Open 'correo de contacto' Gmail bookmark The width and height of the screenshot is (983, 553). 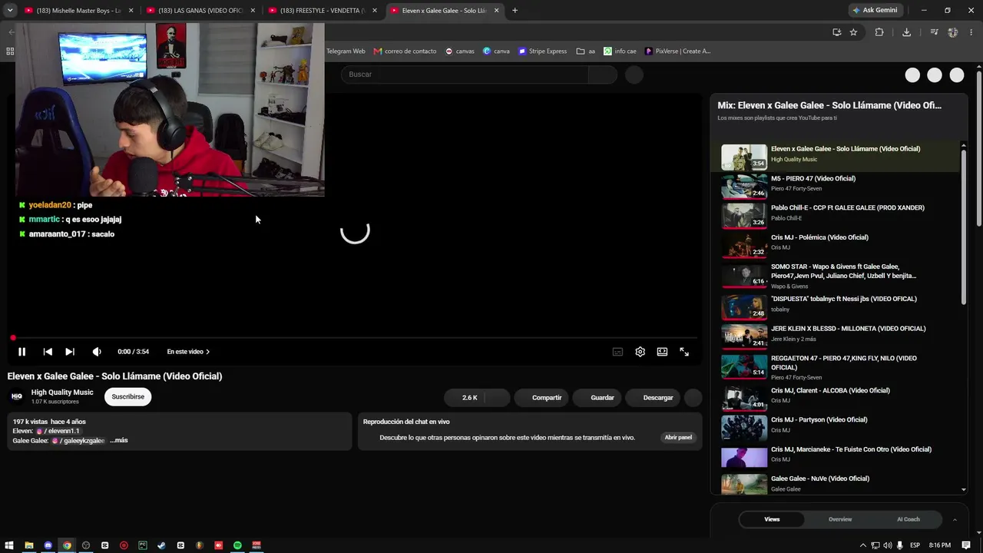click(405, 51)
